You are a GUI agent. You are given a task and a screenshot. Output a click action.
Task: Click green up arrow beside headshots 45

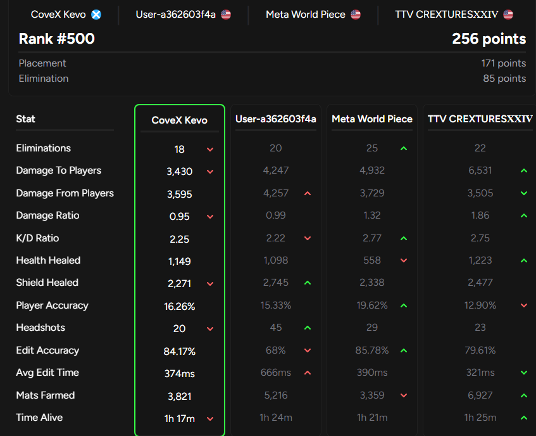click(308, 328)
